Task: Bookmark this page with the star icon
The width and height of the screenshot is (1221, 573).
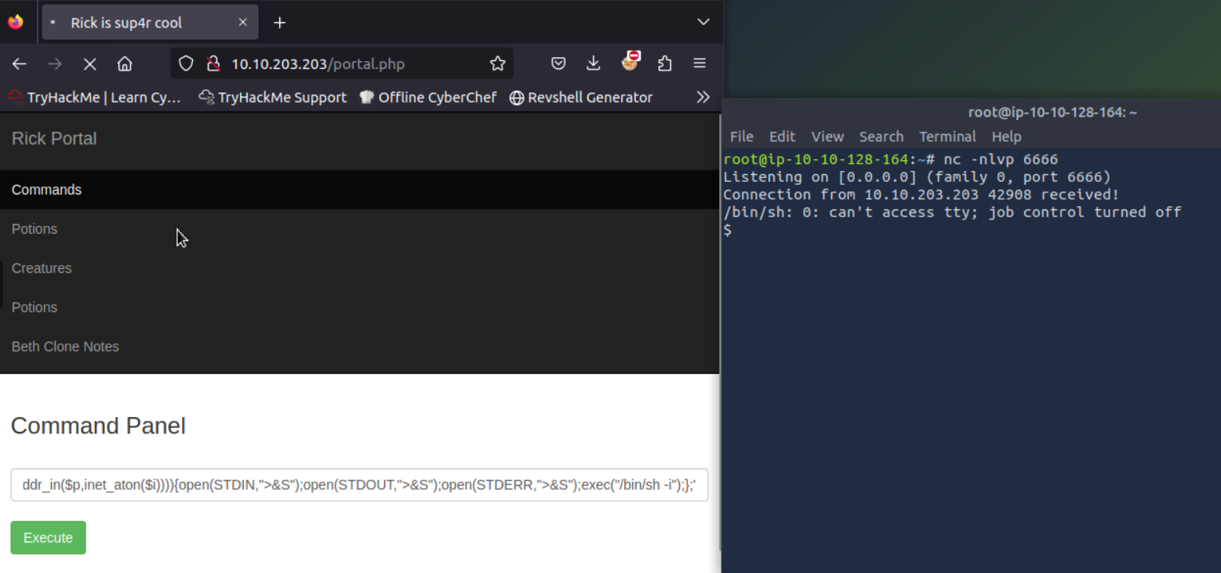Action: tap(497, 63)
